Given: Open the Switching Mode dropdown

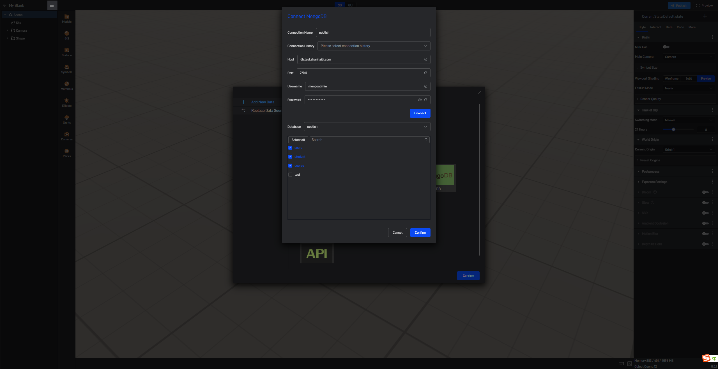Looking at the screenshot, I should (689, 120).
